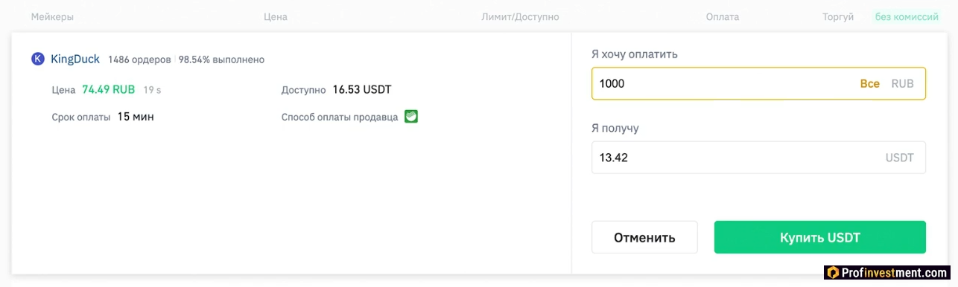Viewport: 958px width, 287px height.
Task: Click the USDT suffix in the receive field
Action: 899,158
